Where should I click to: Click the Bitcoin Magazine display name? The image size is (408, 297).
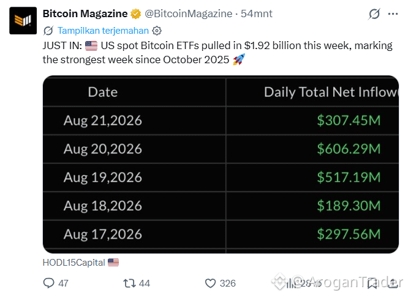[85, 14]
